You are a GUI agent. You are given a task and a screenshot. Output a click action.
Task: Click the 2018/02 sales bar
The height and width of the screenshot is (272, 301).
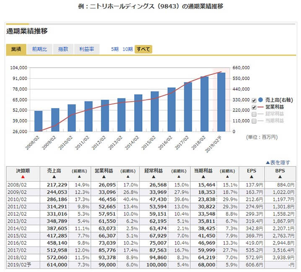tap(205, 104)
